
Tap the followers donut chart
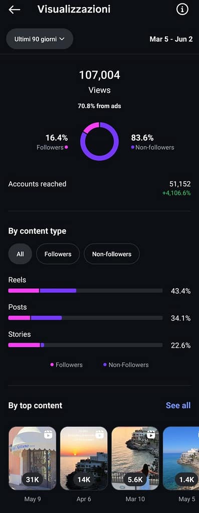click(x=99, y=141)
